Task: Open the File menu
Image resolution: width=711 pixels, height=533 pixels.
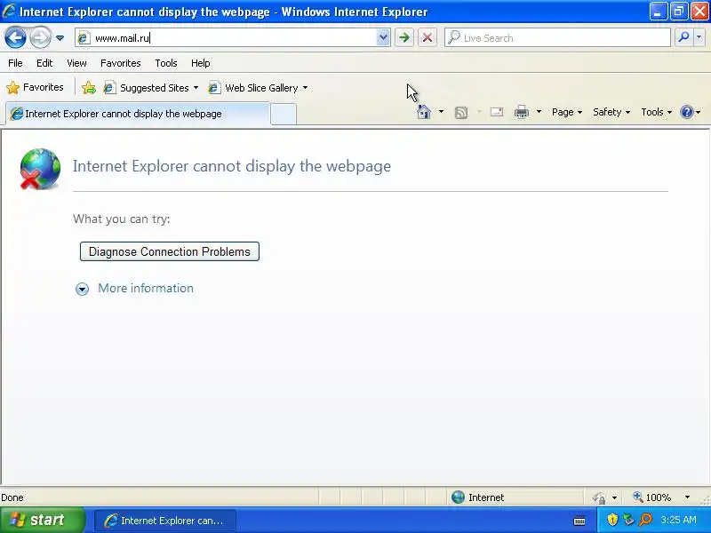Action: (x=15, y=63)
